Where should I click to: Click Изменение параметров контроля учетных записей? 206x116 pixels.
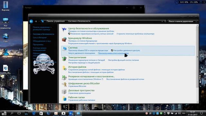click(92, 34)
